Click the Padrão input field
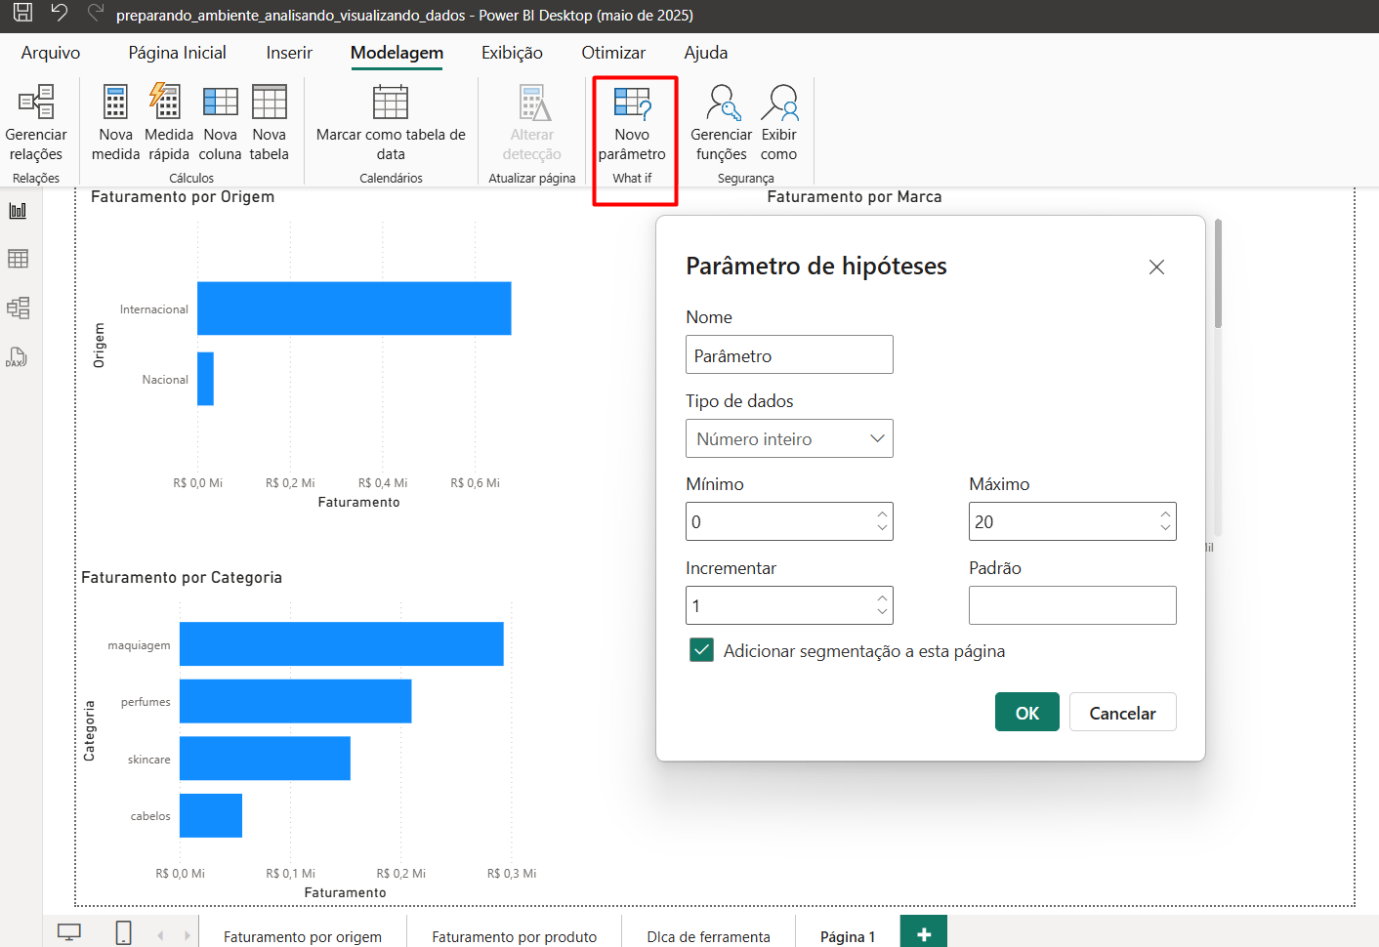 [1072, 605]
